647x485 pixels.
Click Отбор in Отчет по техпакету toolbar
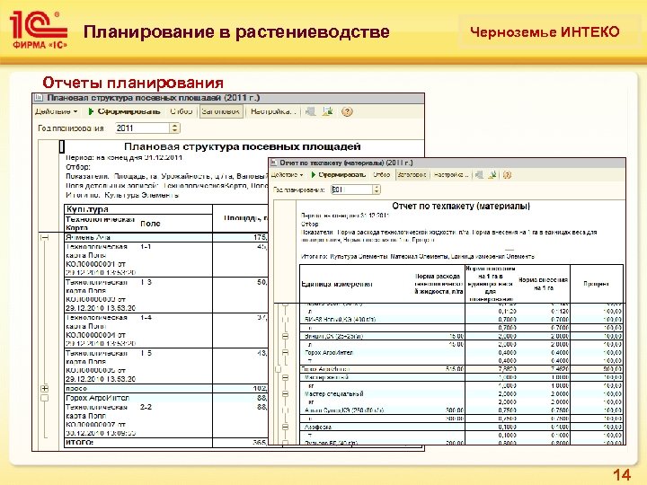coord(381,175)
